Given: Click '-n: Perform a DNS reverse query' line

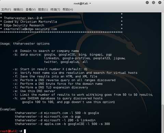Looking at the screenshot, I should click(64, 80).
